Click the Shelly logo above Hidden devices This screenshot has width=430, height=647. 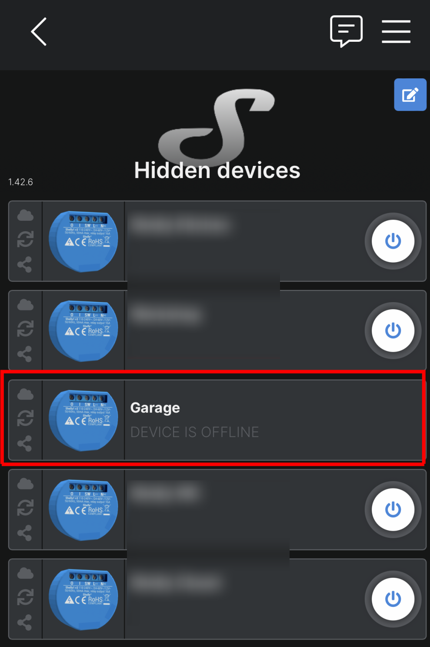(x=217, y=125)
